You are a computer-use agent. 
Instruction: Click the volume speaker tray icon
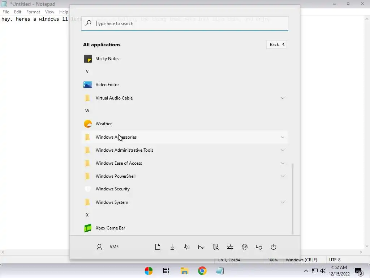(323, 271)
